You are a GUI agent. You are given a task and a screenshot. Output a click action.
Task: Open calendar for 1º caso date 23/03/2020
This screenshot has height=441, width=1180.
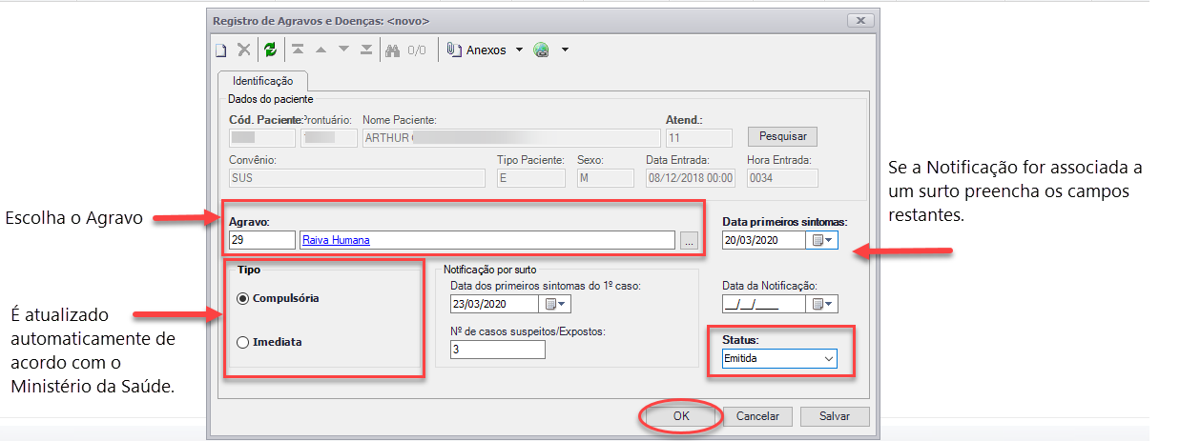(555, 305)
